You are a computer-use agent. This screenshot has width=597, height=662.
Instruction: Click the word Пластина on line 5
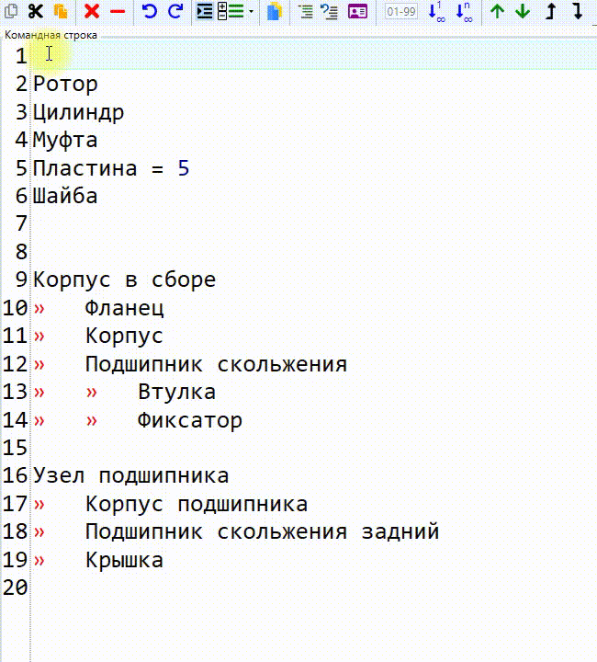coord(85,168)
